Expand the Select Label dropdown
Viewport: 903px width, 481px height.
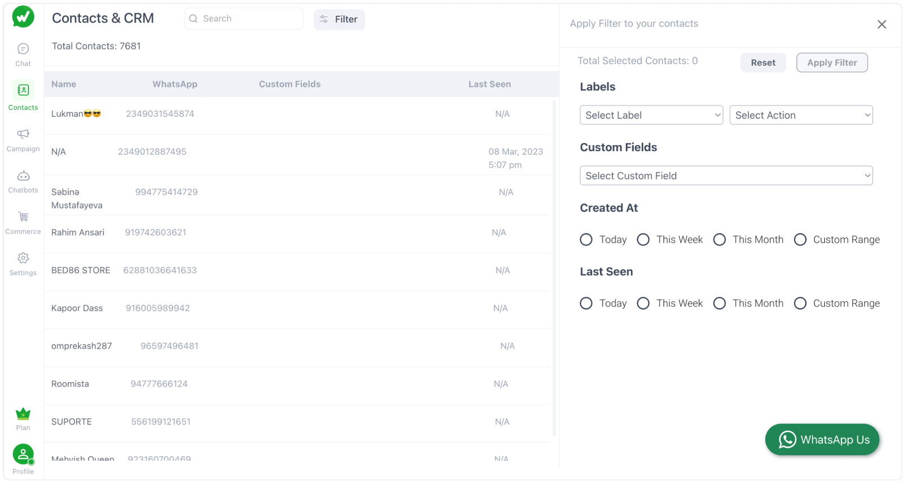[651, 115]
